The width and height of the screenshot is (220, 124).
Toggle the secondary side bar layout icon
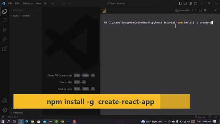[x=190, y=3]
